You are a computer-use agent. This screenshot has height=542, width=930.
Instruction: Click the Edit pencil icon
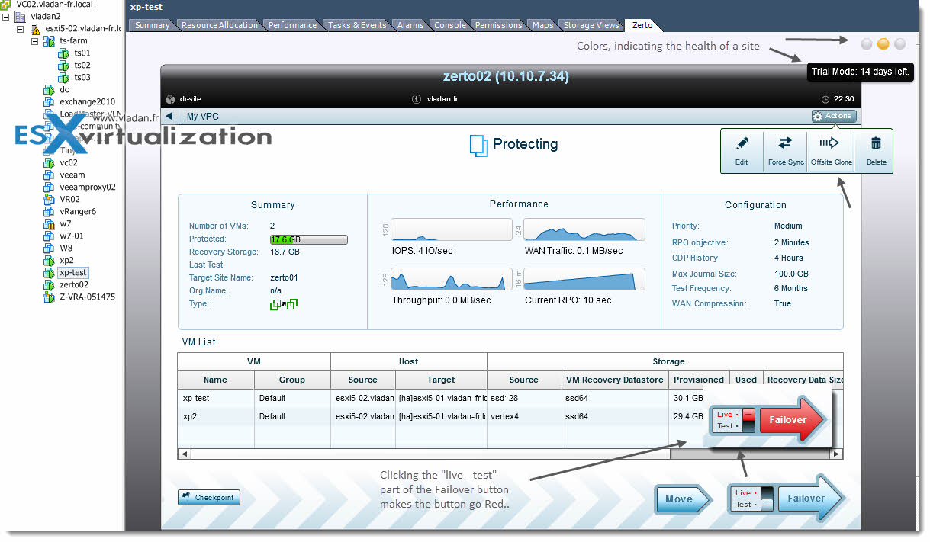[742, 143]
